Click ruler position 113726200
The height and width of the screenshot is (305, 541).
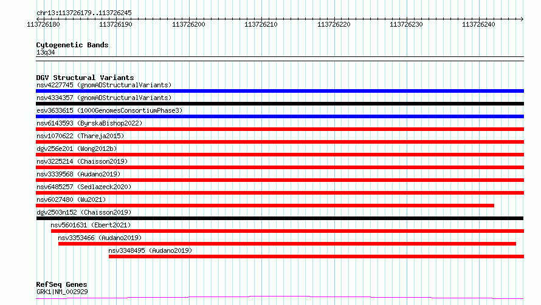tap(188, 24)
